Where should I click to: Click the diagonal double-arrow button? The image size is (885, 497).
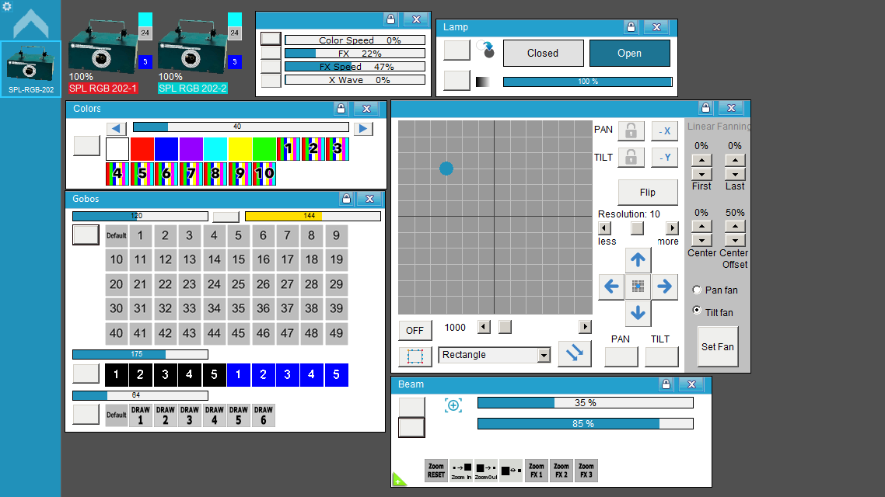(575, 353)
